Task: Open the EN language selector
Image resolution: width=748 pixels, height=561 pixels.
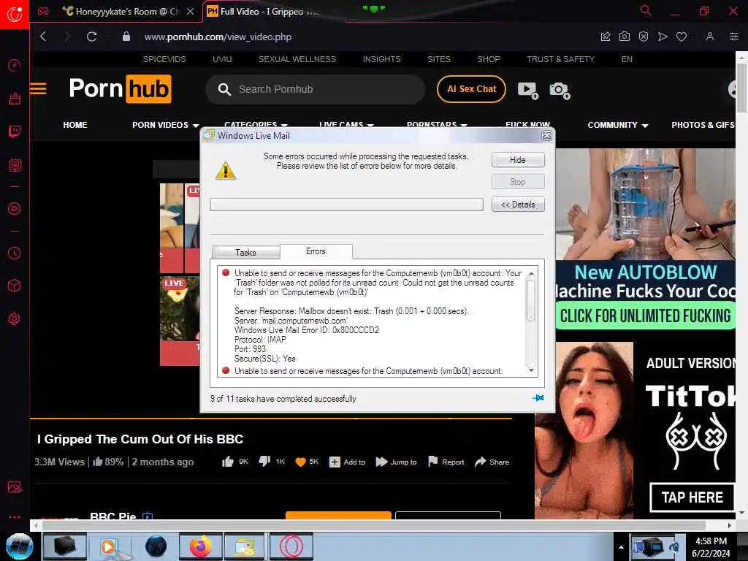Action: pyautogui.click(x=627, y=59)
